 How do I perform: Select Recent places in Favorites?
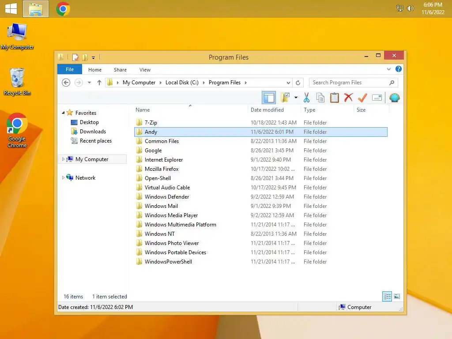[96, 141]
